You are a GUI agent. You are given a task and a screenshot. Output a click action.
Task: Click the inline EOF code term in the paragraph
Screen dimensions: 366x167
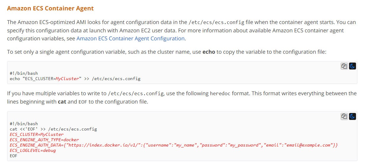coord(83,101)
